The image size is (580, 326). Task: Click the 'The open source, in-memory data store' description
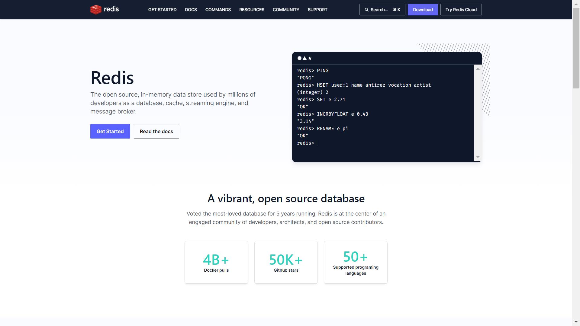pyautogui.click(x=173, y=103)
